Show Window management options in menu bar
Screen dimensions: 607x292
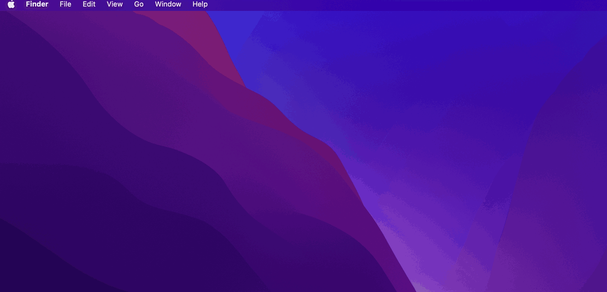click(x=168, y=4)
